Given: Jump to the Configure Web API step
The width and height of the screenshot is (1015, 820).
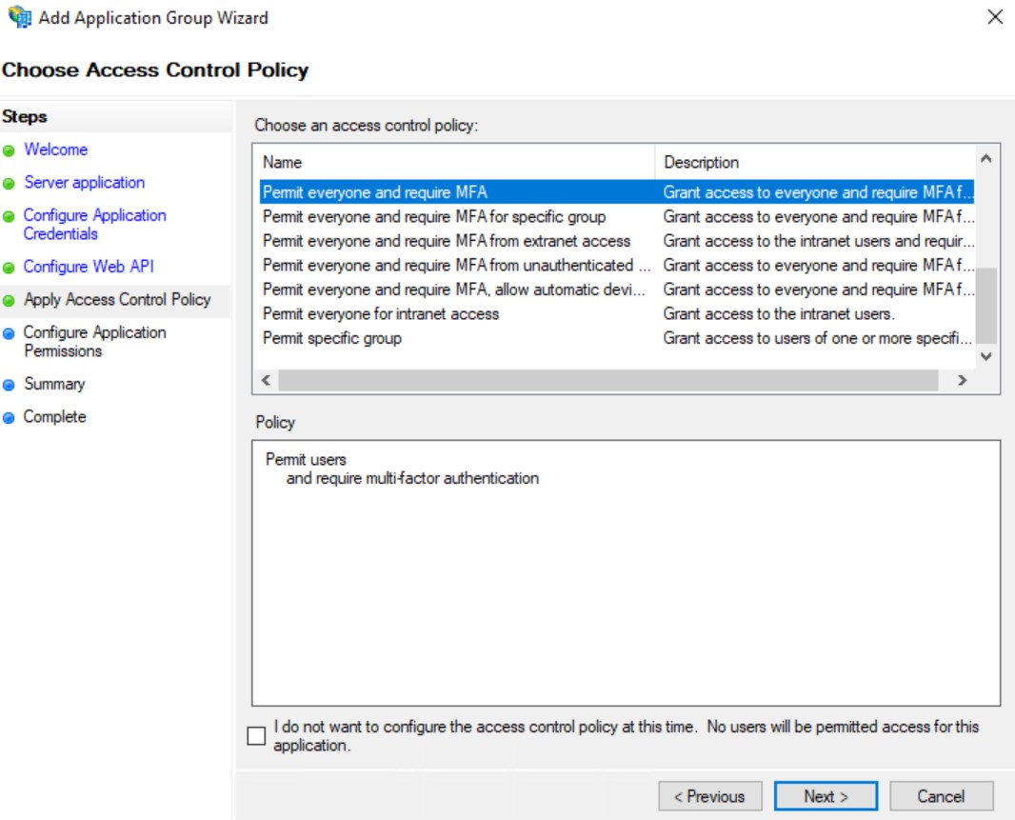Looking at the screenshot, I should [89, 267].
